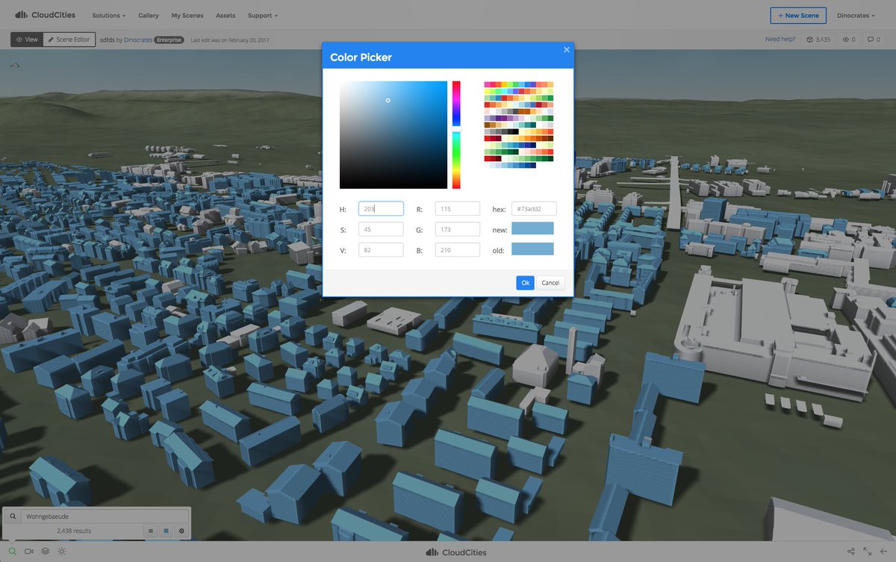Show search results as a list
Image resolution: width=896 pixels, height=562 pixels.
[150, 531]
